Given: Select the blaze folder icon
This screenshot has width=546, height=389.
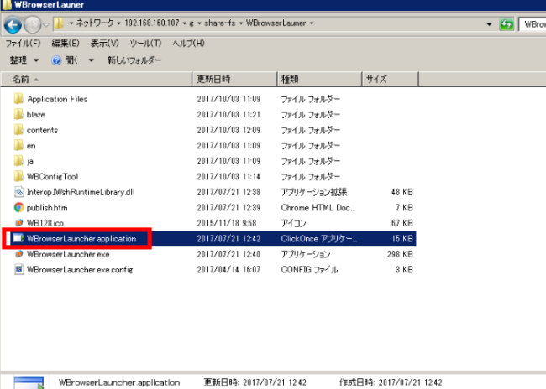Looking at the screenshot, I should pyautogui.click(x=18, y=114).
